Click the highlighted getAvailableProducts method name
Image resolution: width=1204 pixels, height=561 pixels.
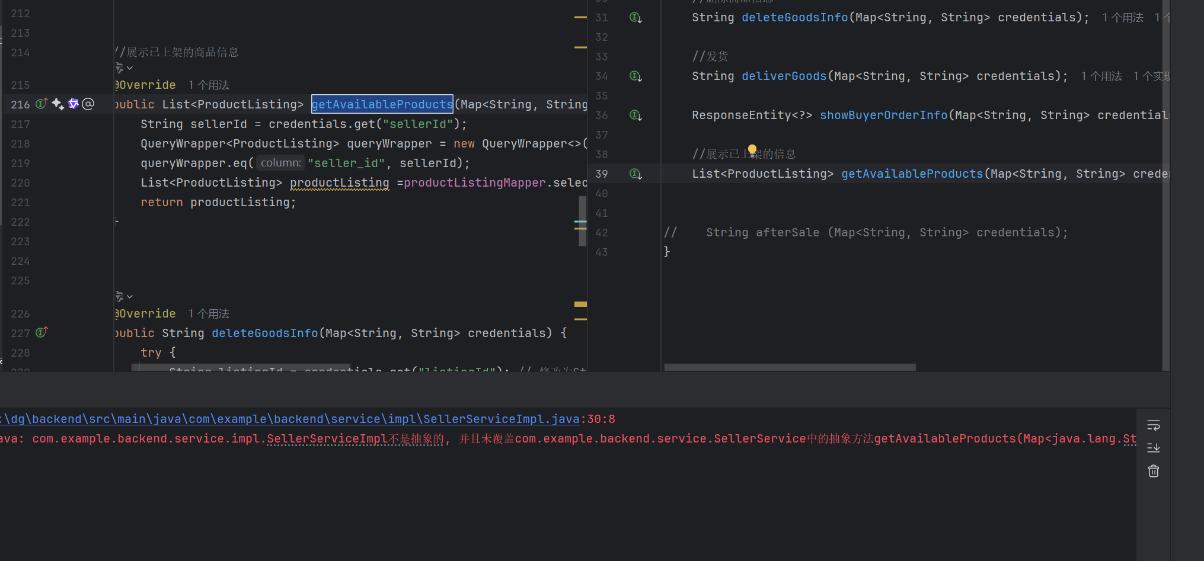pyautogui.click(x=382, y=105)
